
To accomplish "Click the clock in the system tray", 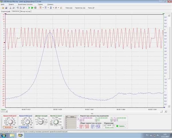I will [165, 135].
